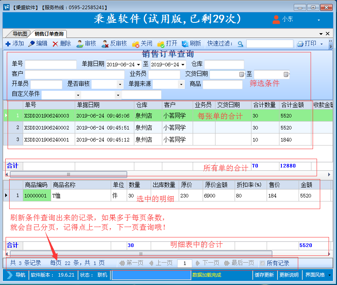Screen dimensions: 337x285
Task: Click the 更新说明 button
Action: (x=289, y=275)
